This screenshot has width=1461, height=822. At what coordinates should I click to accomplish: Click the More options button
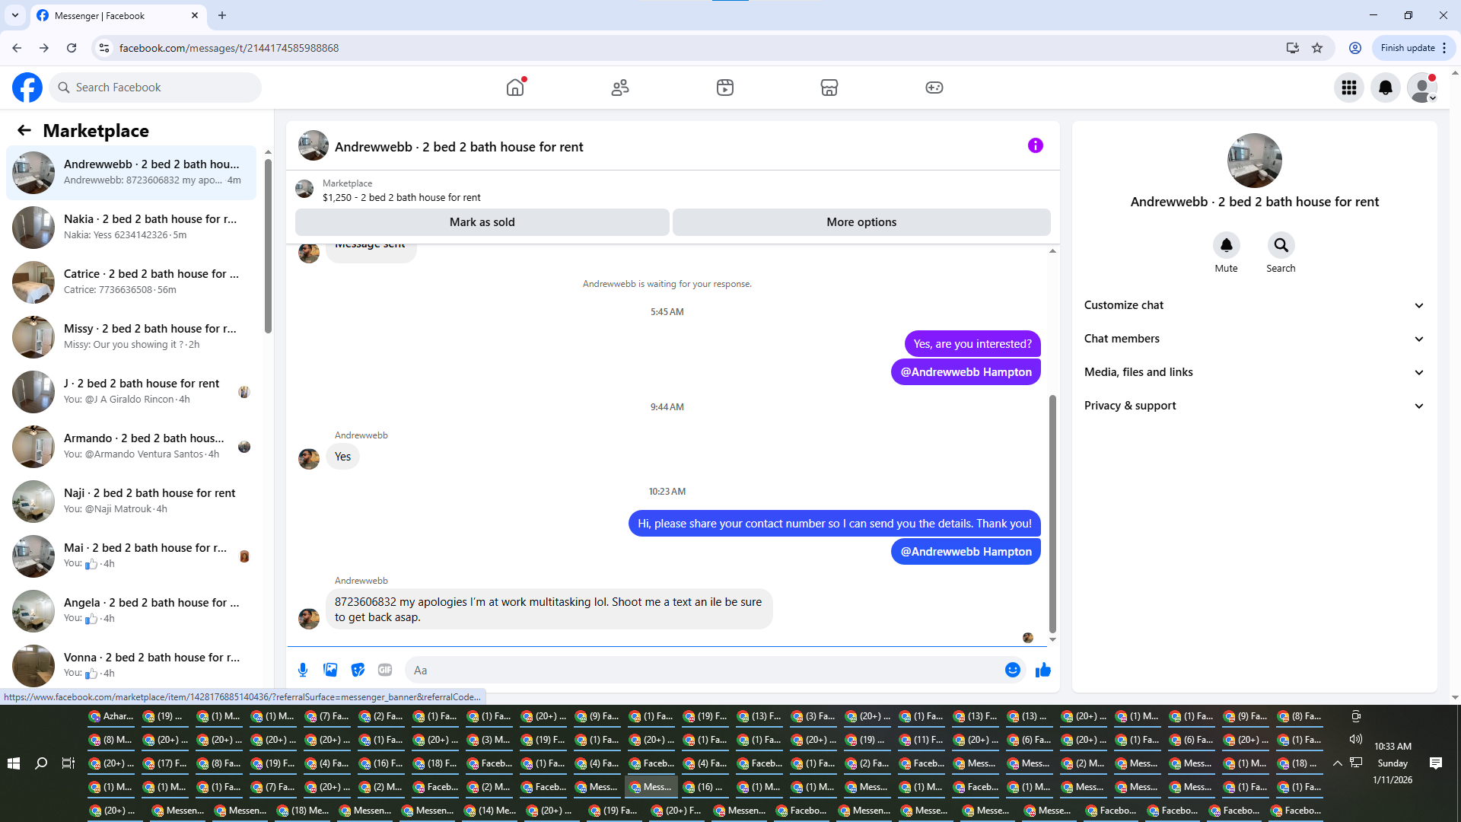[x=861, y=222]
